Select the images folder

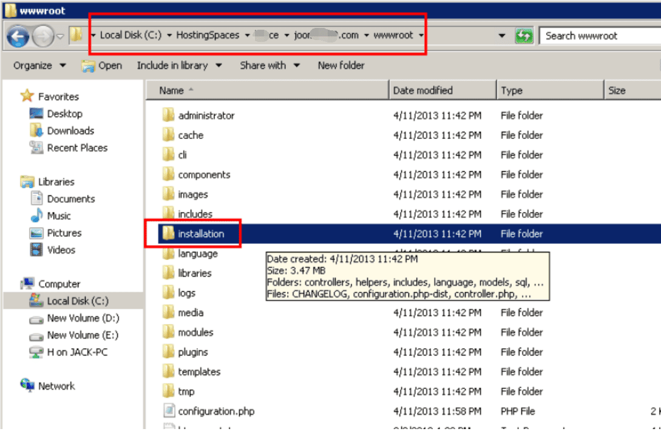(x=185, y=194)
